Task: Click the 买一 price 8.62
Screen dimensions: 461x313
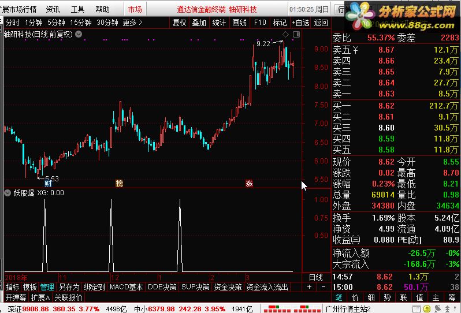Action: 386,106
